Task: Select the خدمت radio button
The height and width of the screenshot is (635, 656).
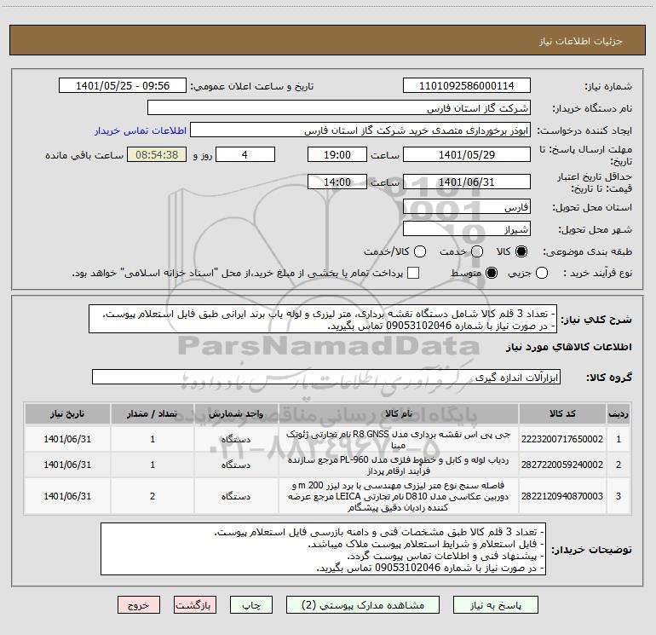Action: [x=476, y=251]
